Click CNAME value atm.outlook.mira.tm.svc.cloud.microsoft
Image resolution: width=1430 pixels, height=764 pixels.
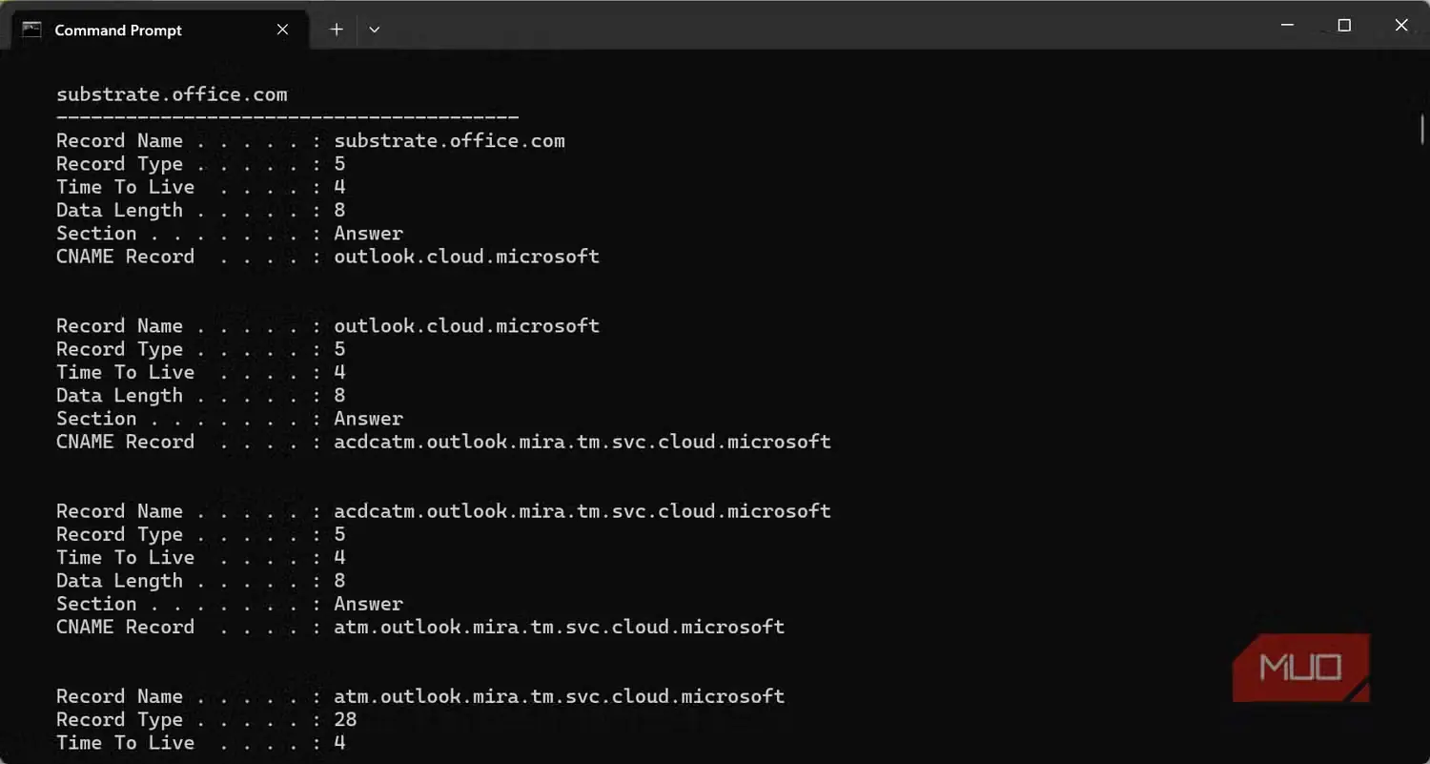coord(560,627)
